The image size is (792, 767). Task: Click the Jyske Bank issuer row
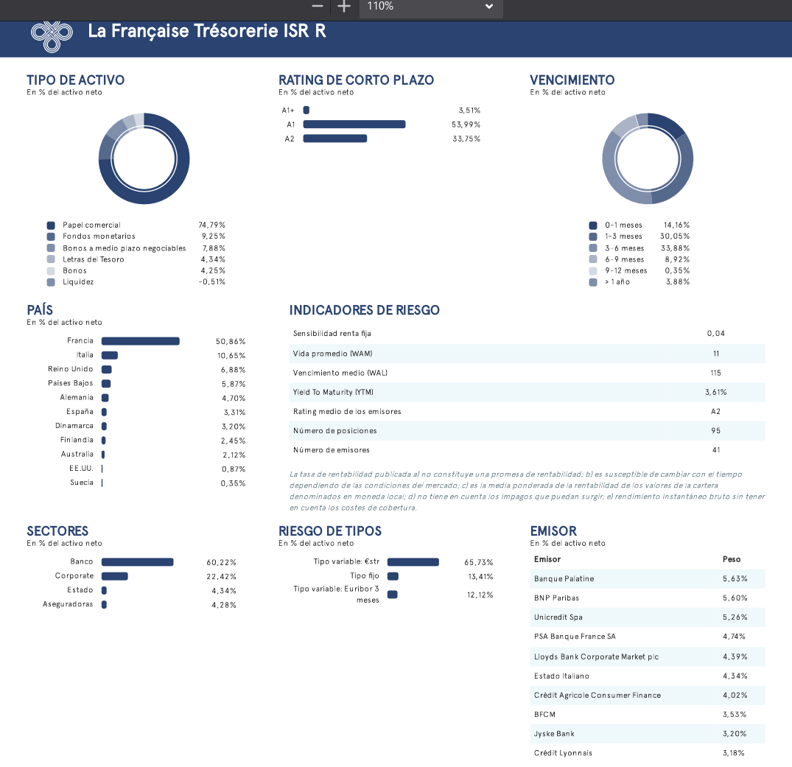(x=648, y=733)
